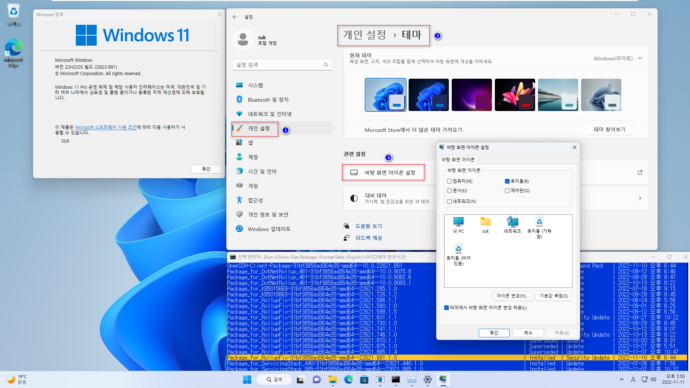Image resolution: width=690 pixels, height=388 pixels.
Task: Select the gray Flow theme thumbnail
Action: (601, 95)
